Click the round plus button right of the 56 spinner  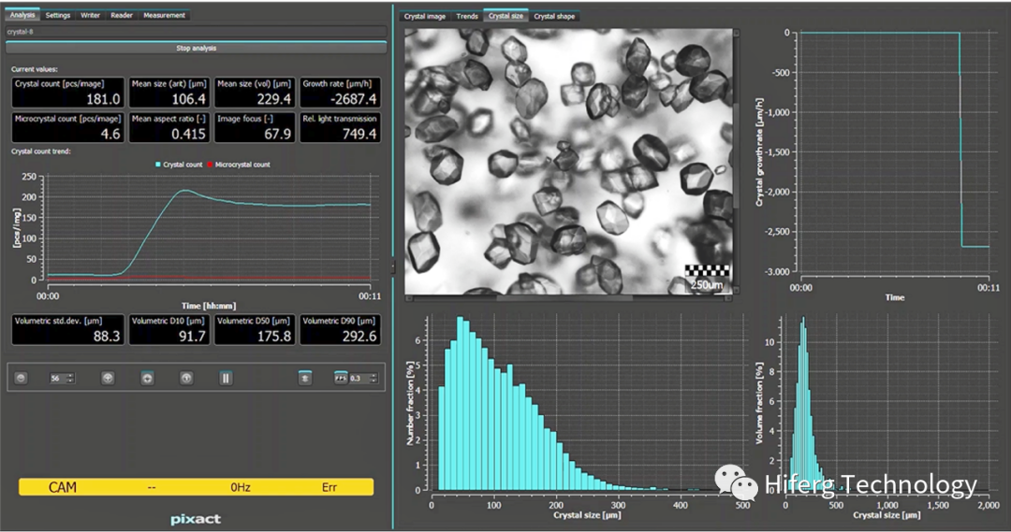click(x=108, y=378)
